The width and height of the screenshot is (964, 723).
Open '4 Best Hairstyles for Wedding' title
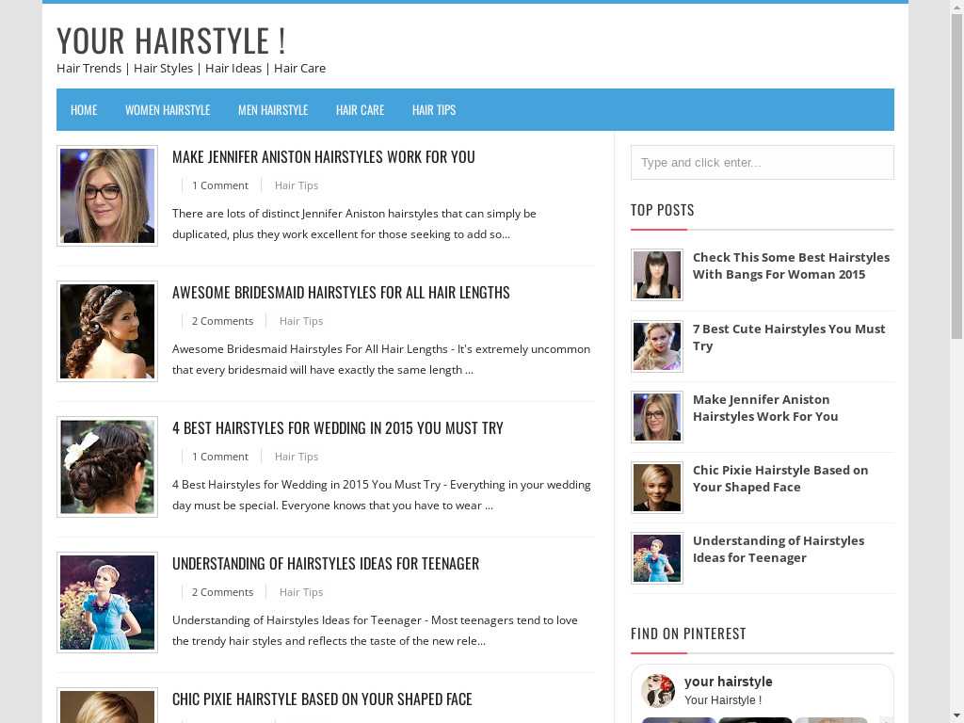pos(337,427)
